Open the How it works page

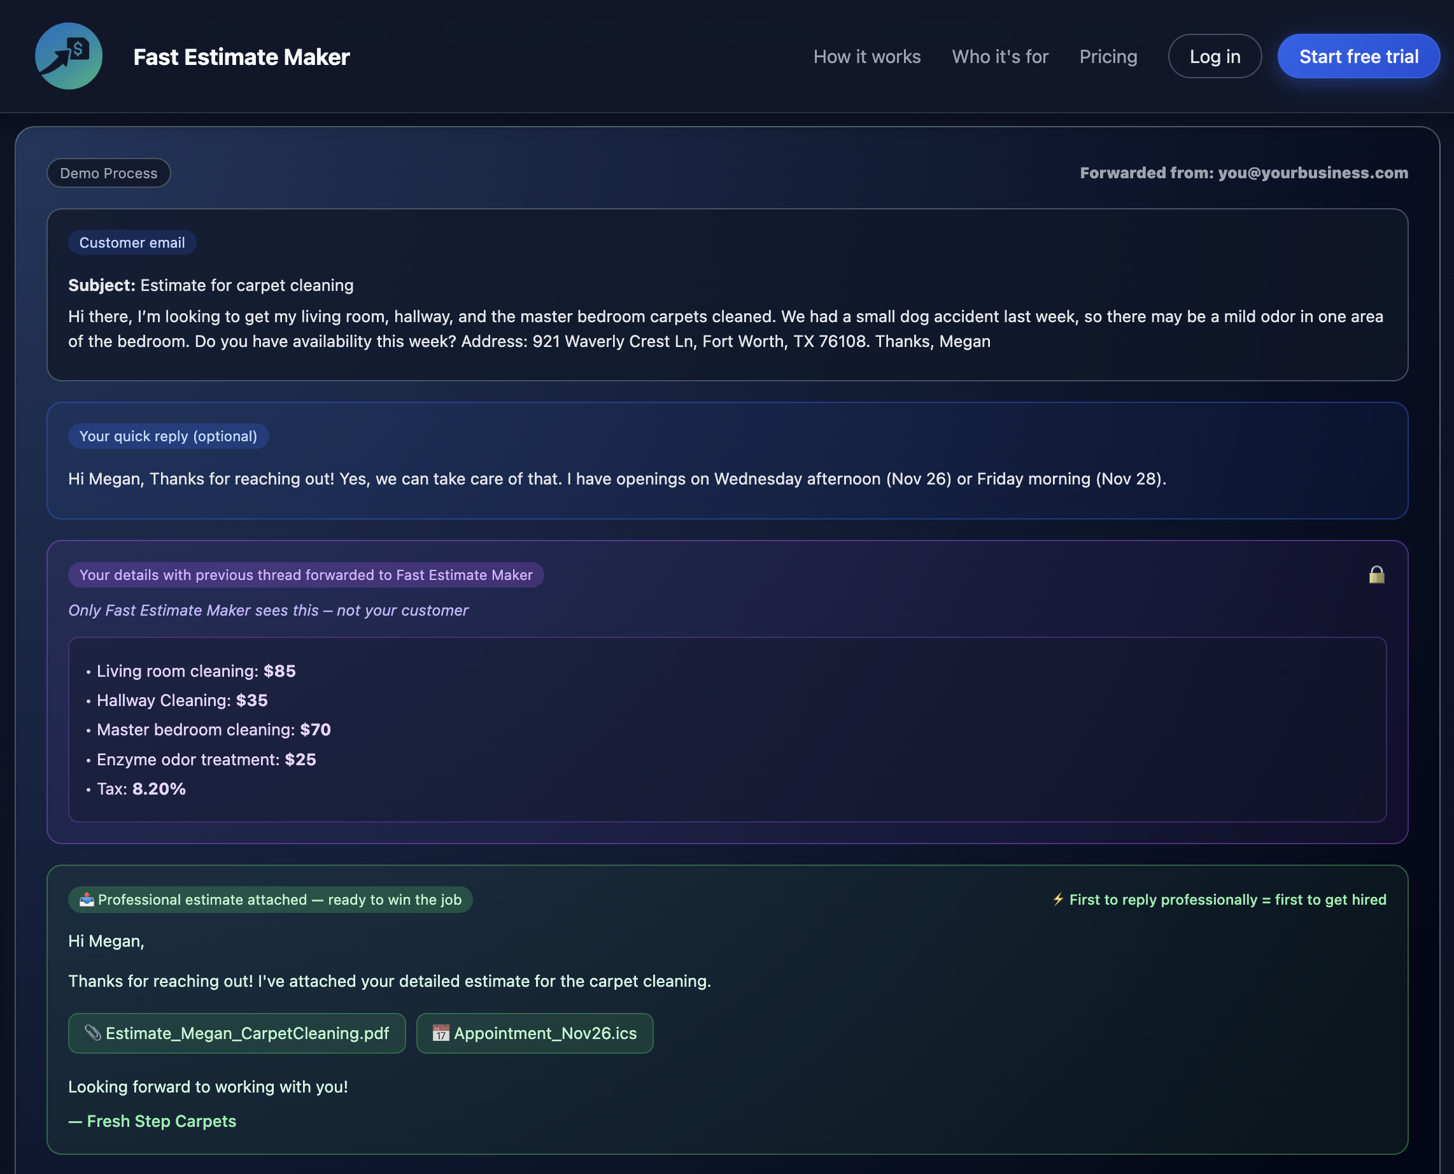pyautogui.click(x=867, y=56)
